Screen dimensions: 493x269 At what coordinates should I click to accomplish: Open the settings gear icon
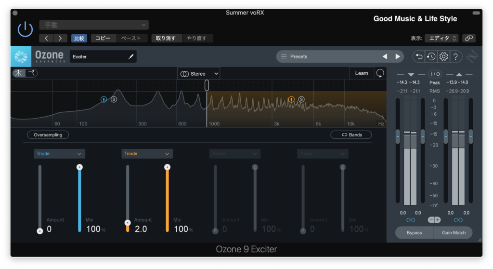pyautogui.click(x=443, y=57)
